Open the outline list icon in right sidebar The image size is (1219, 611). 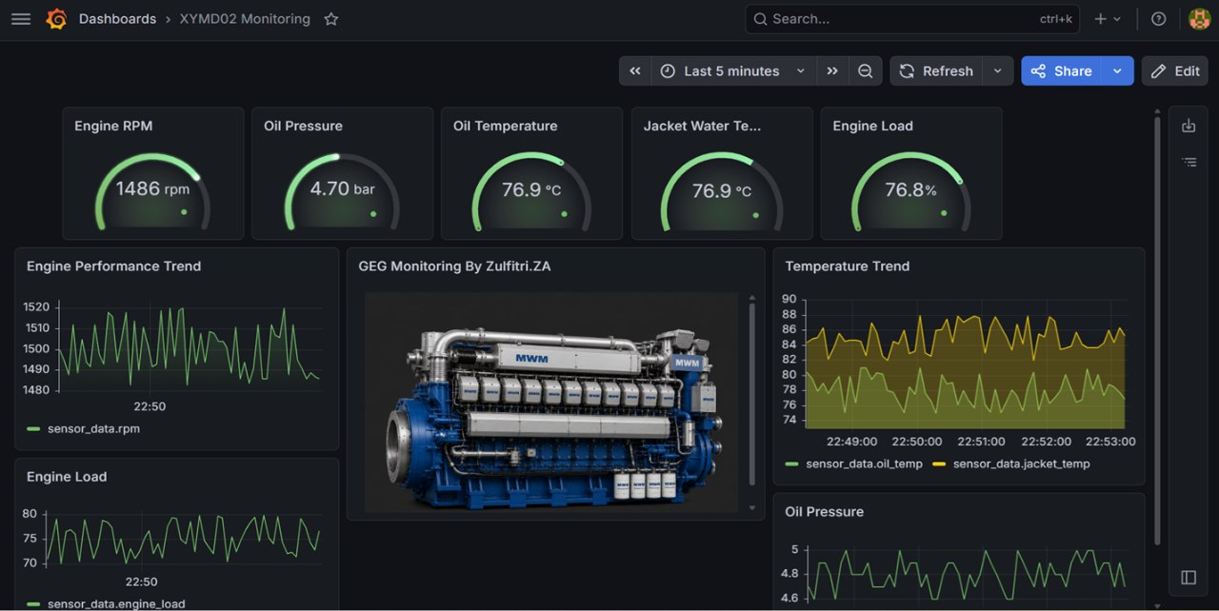point(1189,163)
